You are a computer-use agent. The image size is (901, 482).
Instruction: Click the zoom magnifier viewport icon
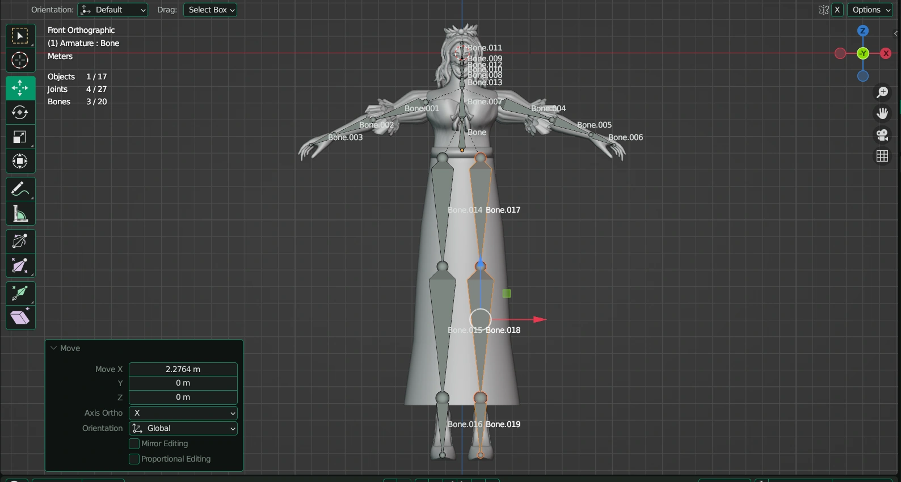point(882,92)
